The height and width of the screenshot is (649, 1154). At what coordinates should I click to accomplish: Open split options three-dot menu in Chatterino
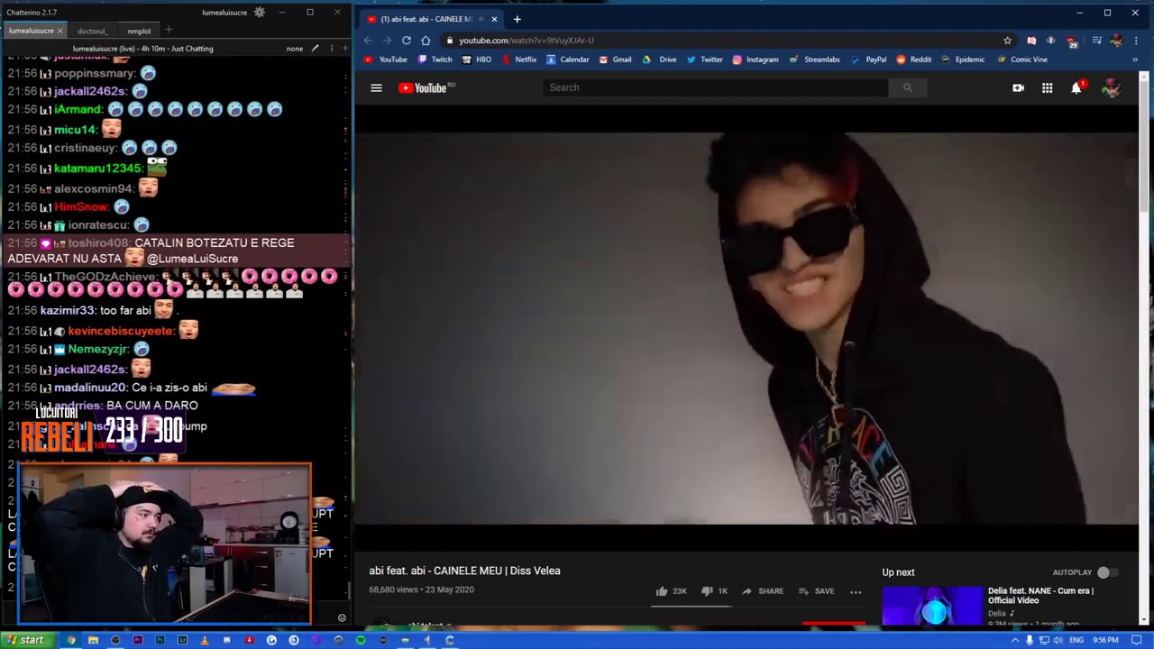(331, 49)
